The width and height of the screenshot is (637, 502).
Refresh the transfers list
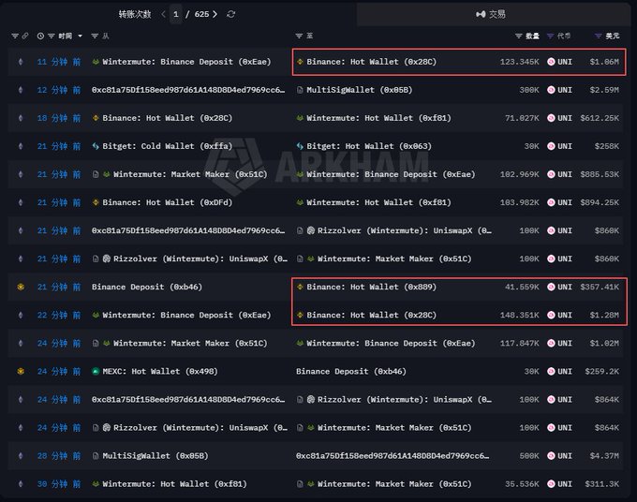(x=231, y=14)
